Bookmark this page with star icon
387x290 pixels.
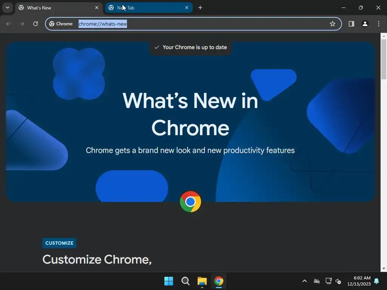tap(333, 24)
